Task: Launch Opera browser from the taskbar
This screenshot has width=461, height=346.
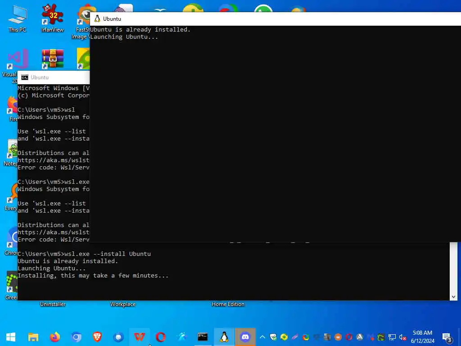Action: pyautogui.click(x=161, y=337)
